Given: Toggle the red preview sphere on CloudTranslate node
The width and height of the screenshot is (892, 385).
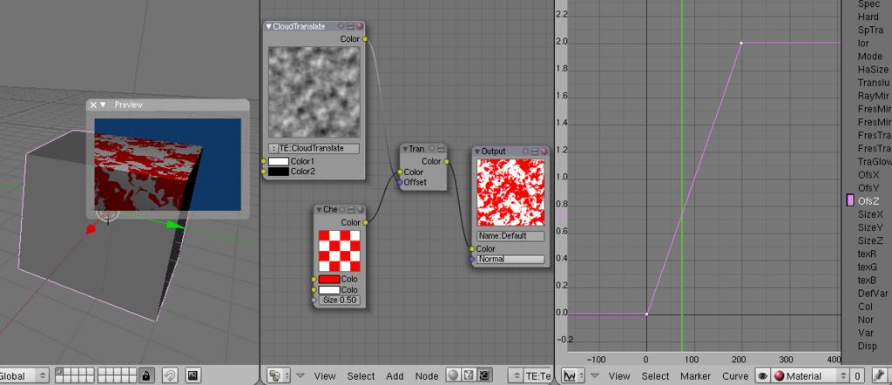Looking at the screenshot, I should (360, 26).
